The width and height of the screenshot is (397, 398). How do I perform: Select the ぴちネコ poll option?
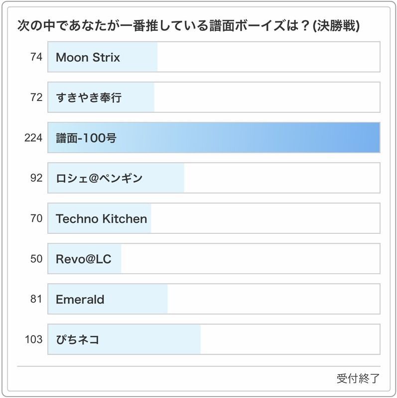point(214,340)
